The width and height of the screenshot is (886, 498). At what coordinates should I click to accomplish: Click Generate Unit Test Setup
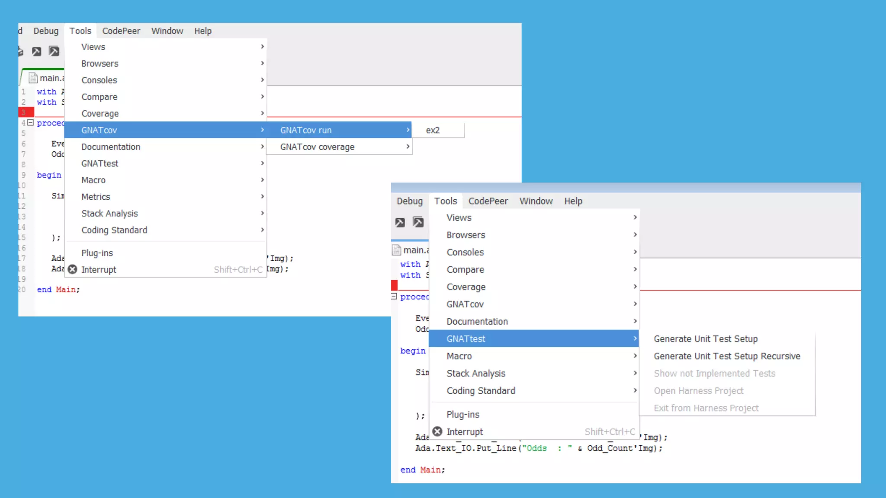coord(706,339)
